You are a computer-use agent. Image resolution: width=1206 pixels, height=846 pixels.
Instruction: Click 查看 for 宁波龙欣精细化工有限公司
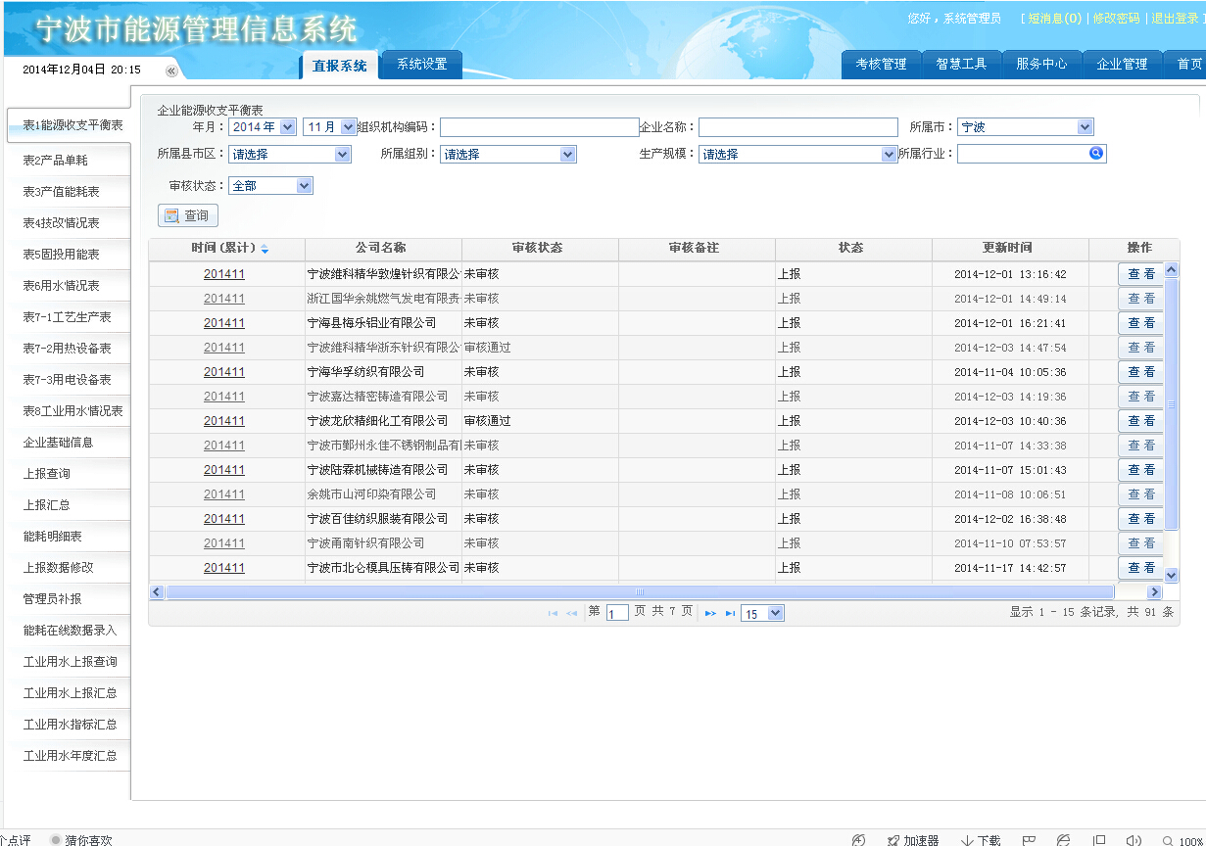1140,421
